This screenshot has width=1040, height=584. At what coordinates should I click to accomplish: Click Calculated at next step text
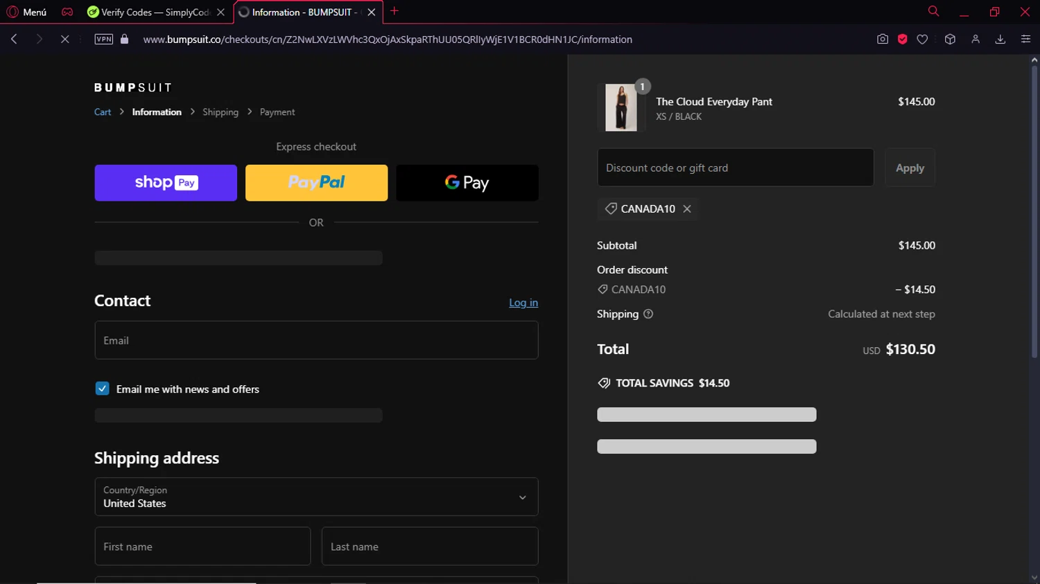point(881,314)
